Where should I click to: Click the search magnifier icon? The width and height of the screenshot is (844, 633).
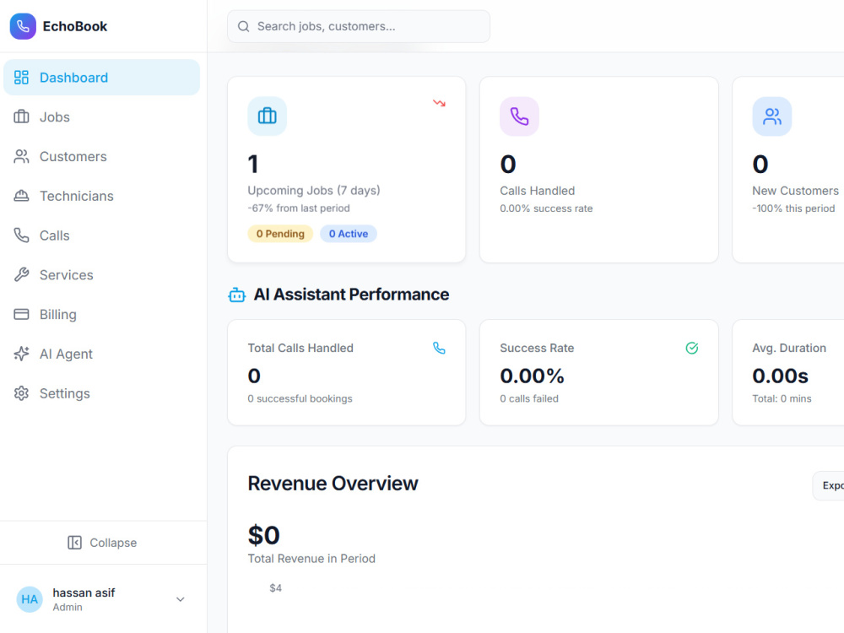pos(243,26)
